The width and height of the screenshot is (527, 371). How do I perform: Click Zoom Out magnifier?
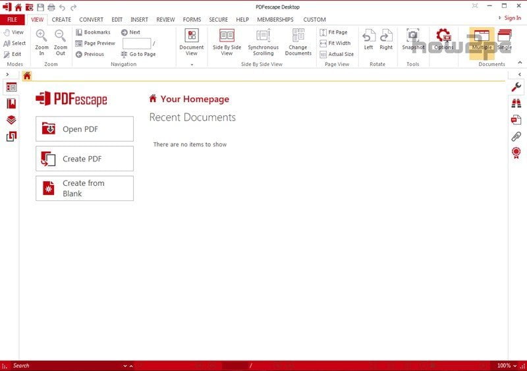pos(61,42)
